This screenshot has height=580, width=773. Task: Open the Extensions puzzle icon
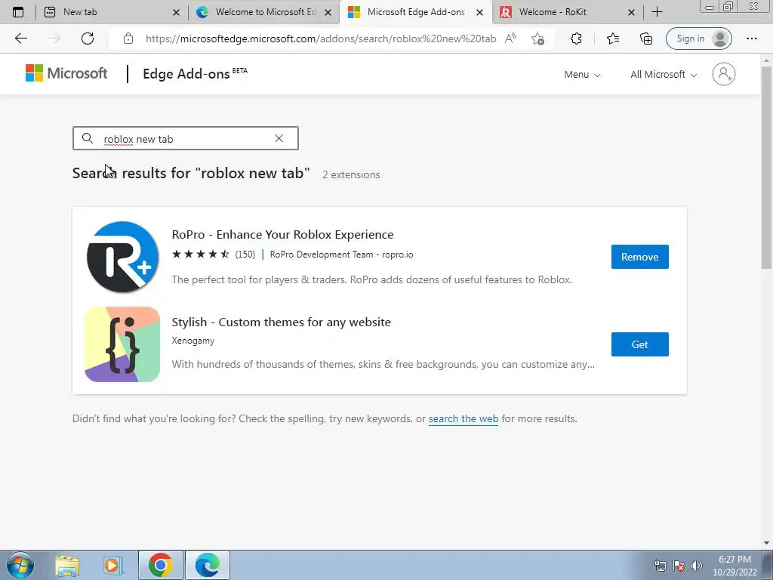pyautogui.click(x=576, y=39)
